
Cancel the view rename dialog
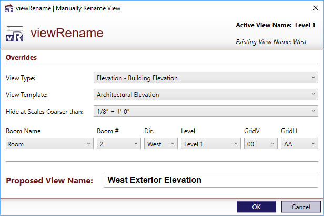click(x=301, y=207)
